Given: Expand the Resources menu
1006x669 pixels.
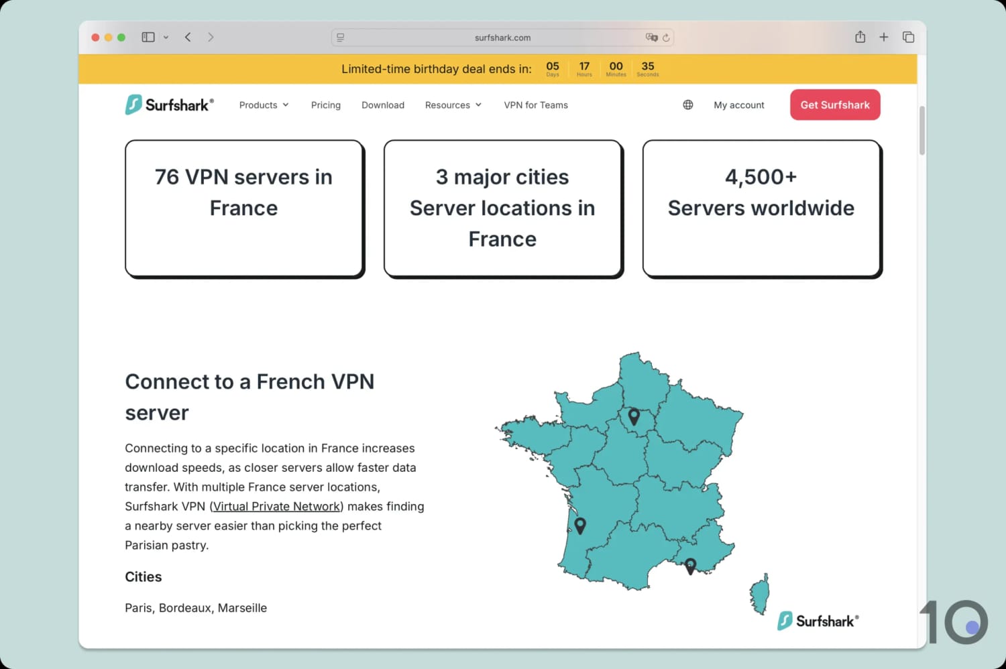Looking at the screenshot, I should pyautogui.click(x=453, y=105).
